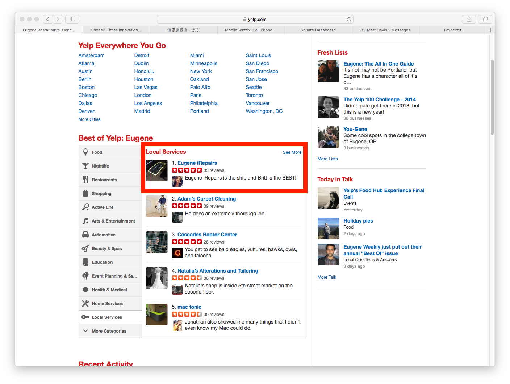Expand More Categories chevron

coord(85,331)
